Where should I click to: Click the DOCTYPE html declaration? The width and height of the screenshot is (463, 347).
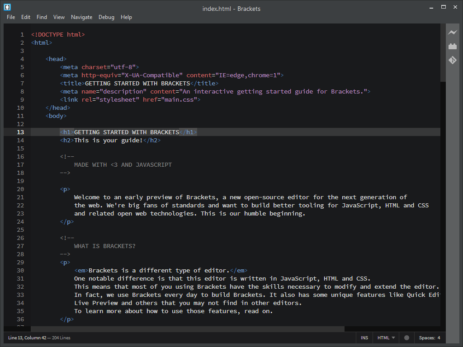58,34
